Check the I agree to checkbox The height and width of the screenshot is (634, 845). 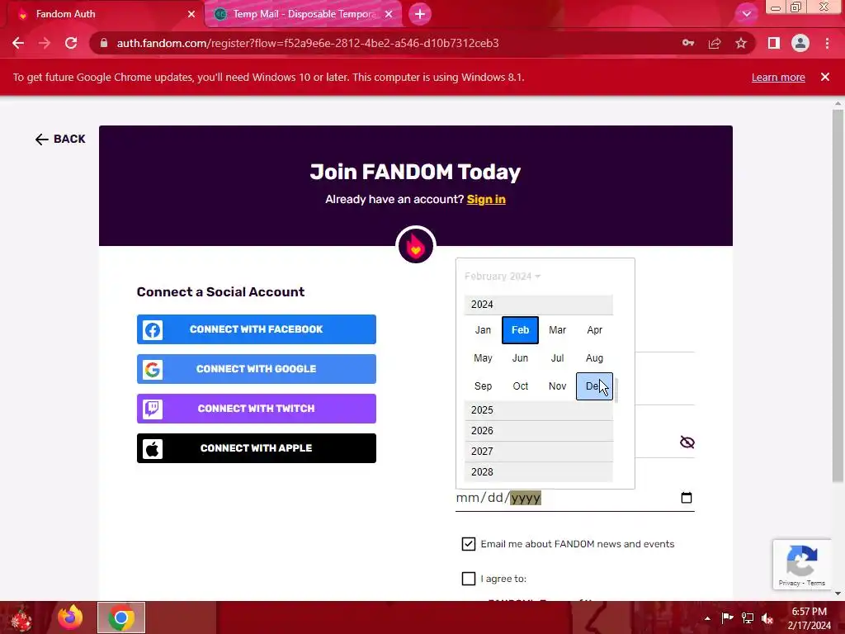pos(469,579)
